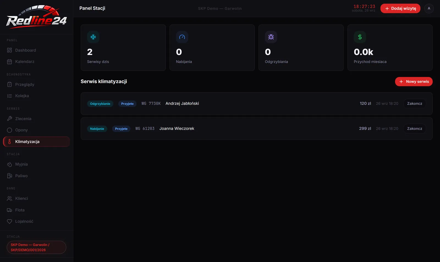Click the Klimatyzacja thermometer icon
The image size is (440, 262).
[9, 142]
